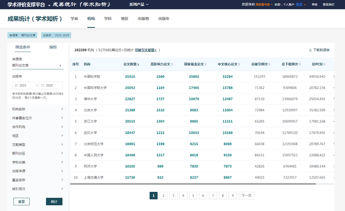
Task: Click sort icon beside 总被引频次 header
Action: click(269, 64)
